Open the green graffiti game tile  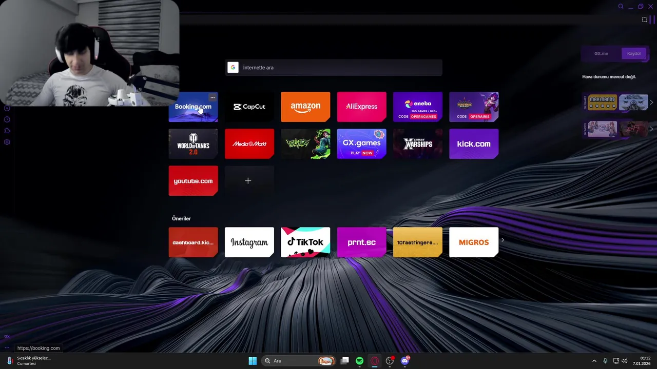tap(305, 144)
